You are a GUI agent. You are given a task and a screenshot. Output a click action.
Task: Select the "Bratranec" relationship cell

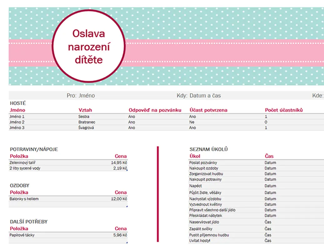87,122
